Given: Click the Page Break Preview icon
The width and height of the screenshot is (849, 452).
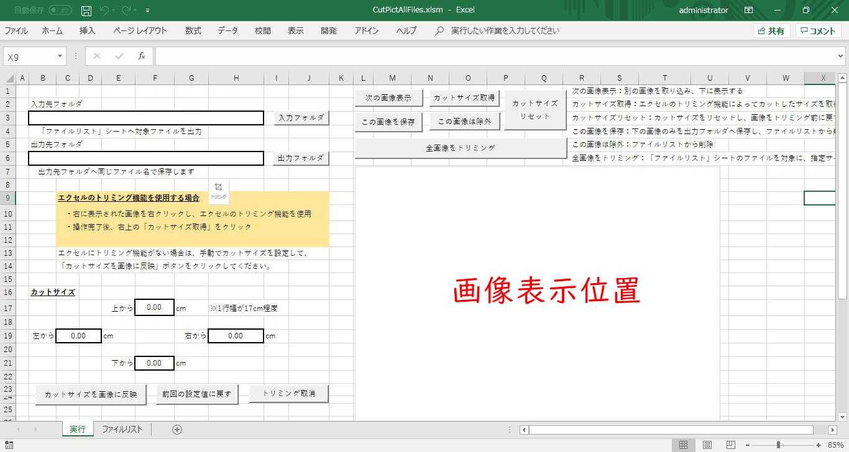Looking at the screenshot, I should point(730,445).
